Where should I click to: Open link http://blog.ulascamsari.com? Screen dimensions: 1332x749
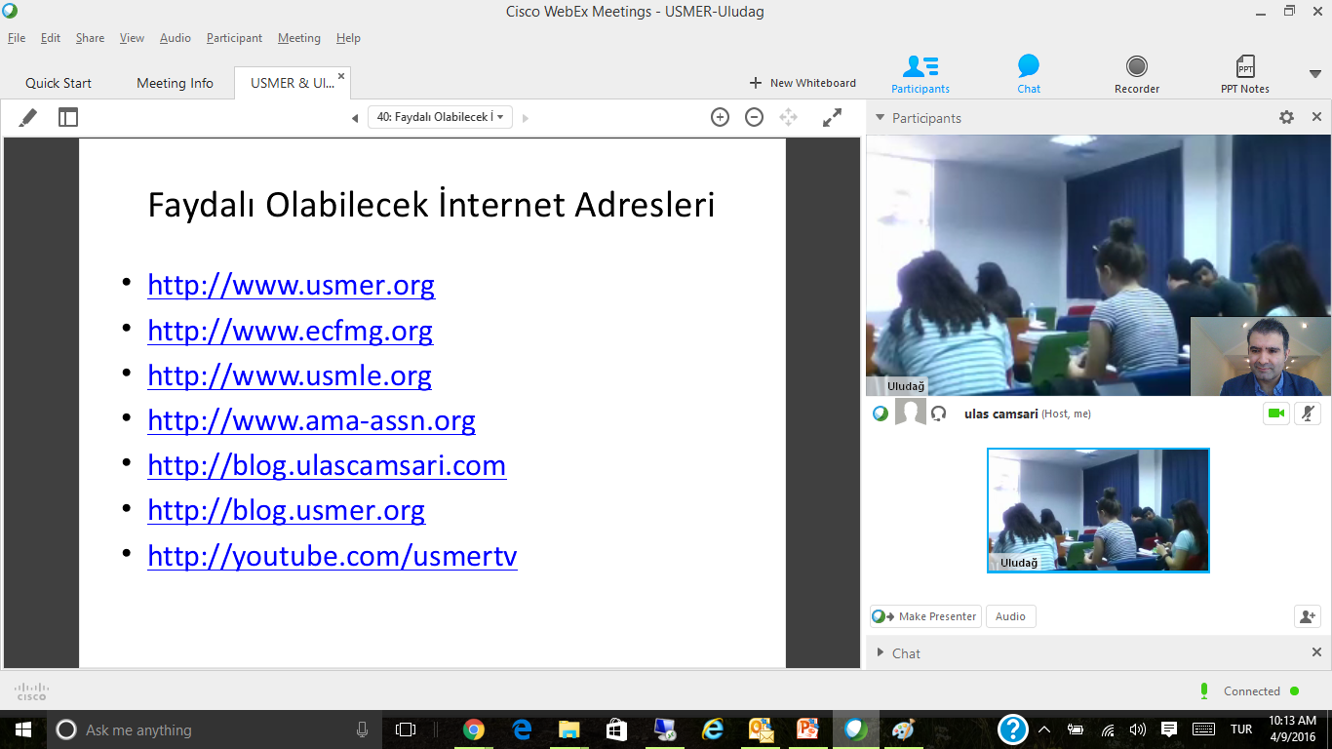pos(327,465)
